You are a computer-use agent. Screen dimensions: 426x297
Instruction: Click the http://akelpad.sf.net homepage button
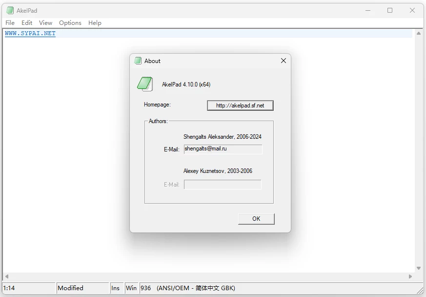click(240, 105)
